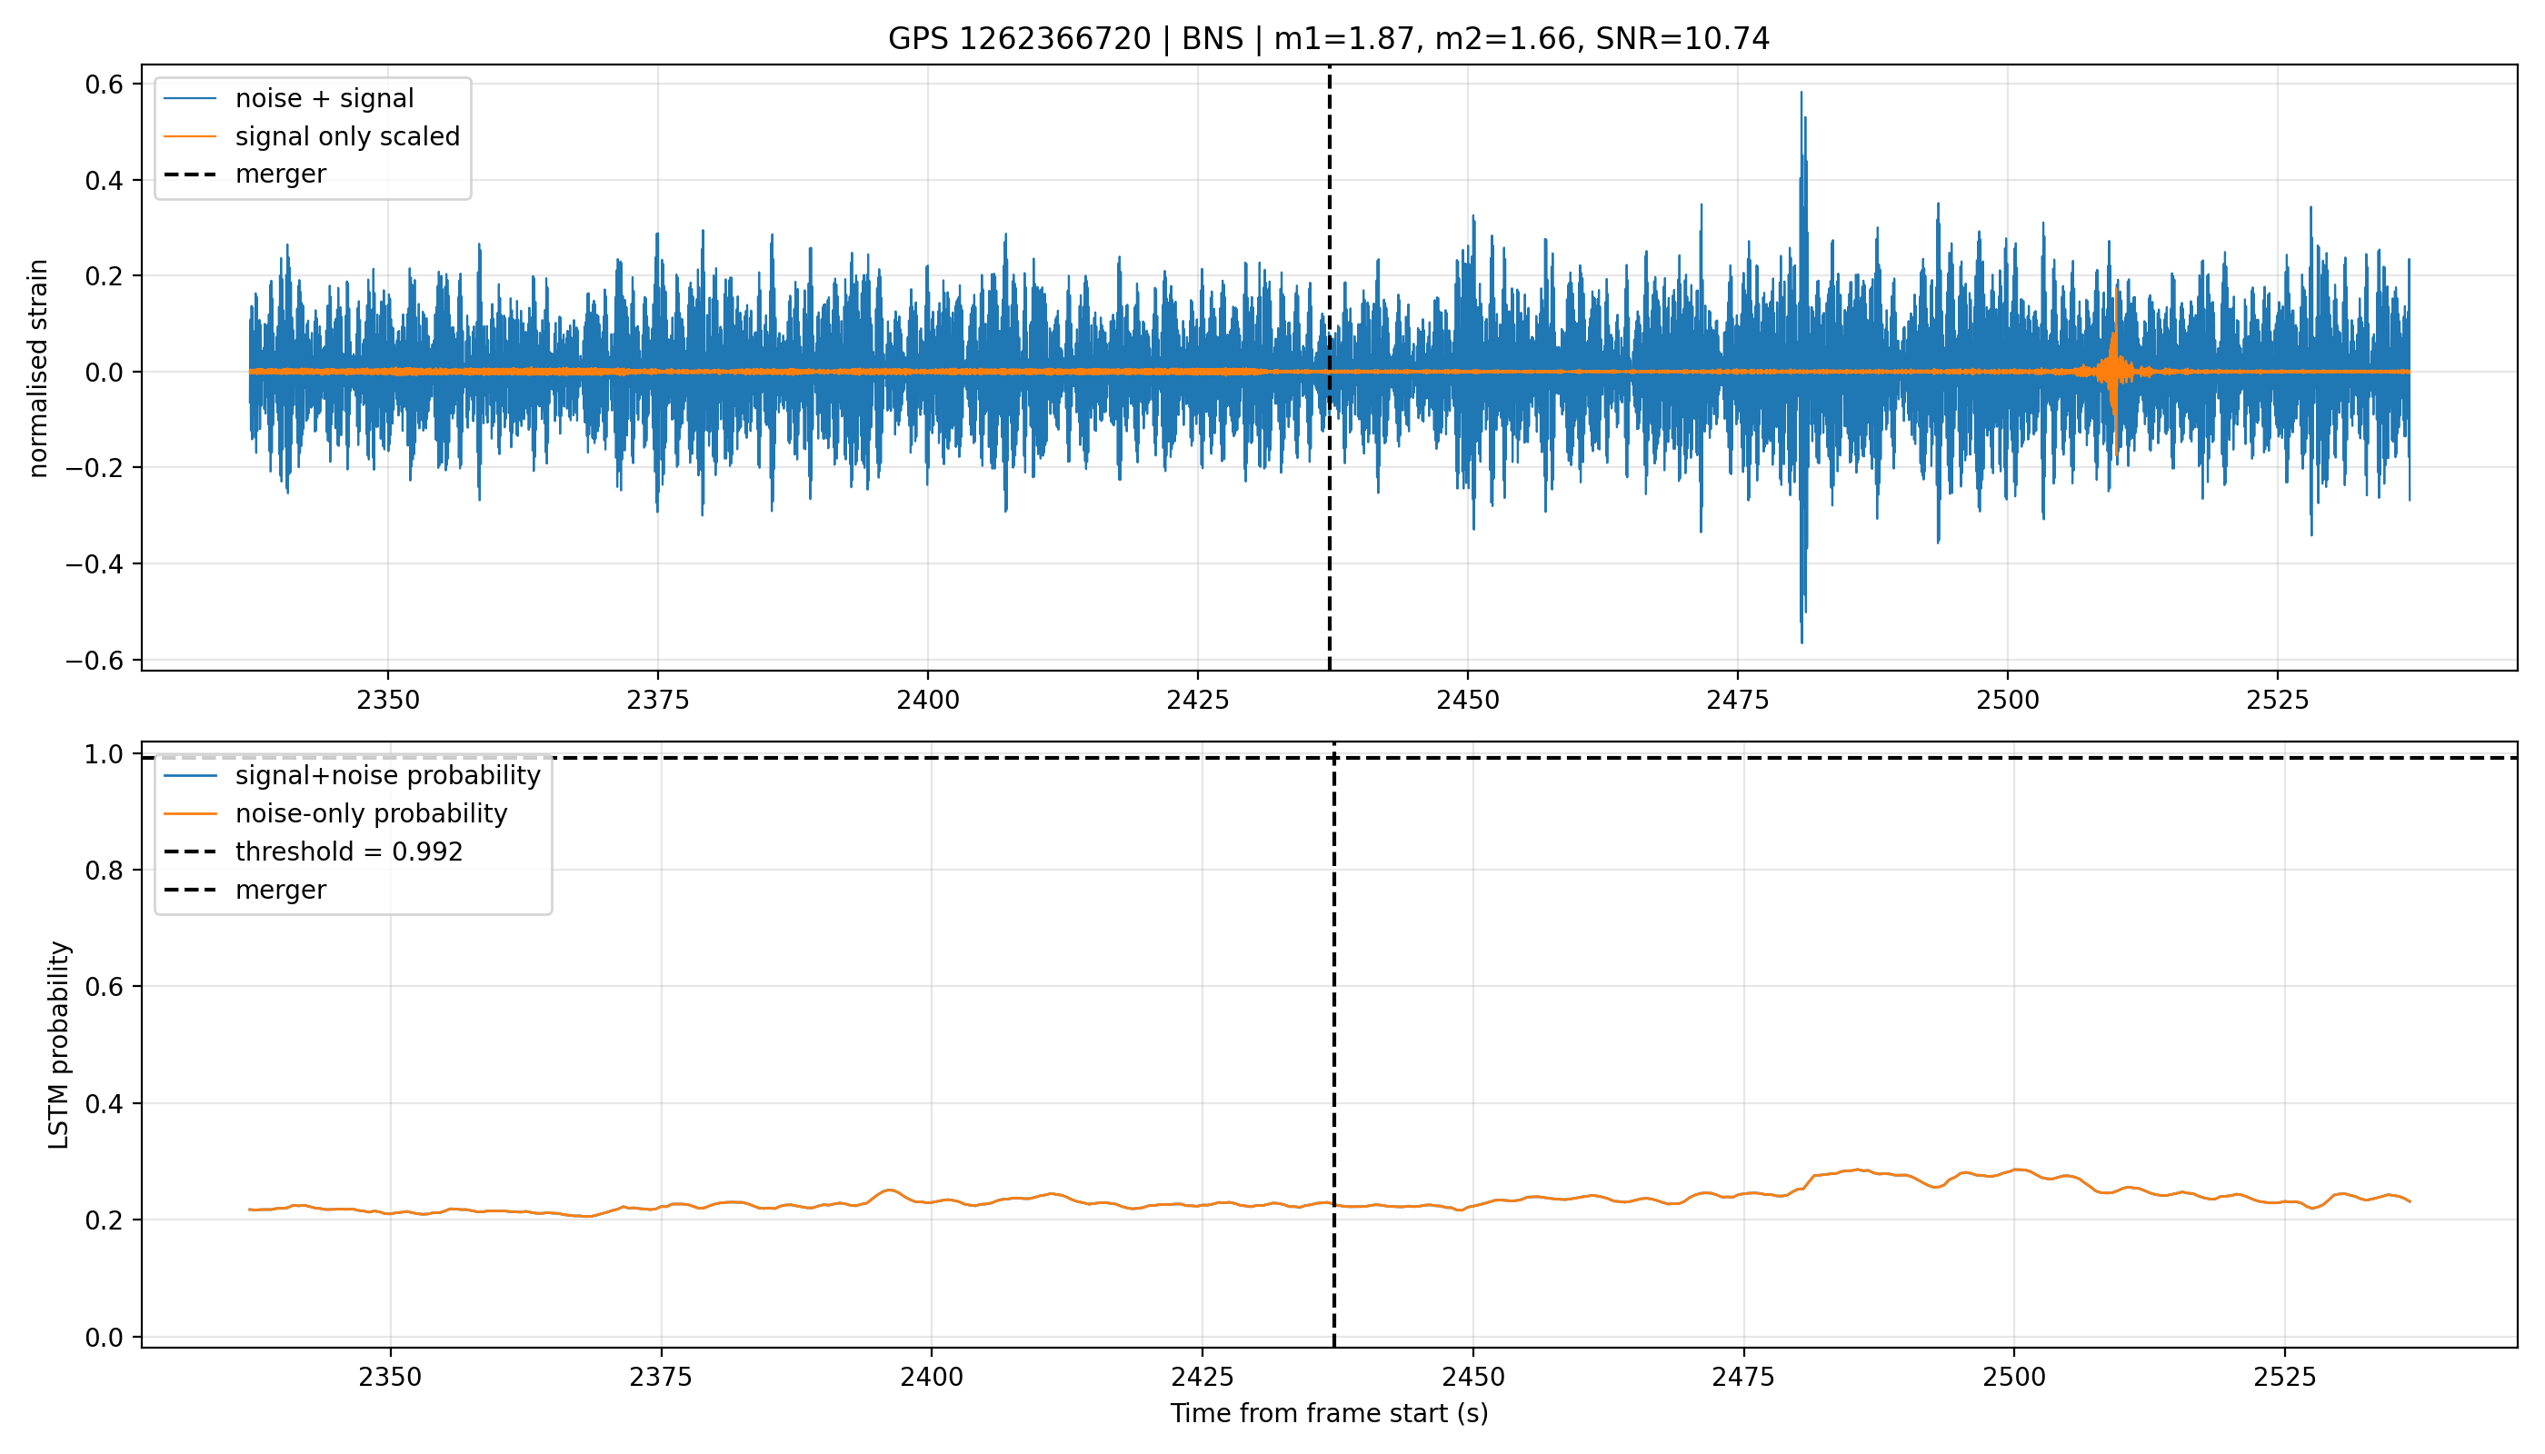
Task: Click the orange 'signal only scaled' legend line
Action: 190,135
